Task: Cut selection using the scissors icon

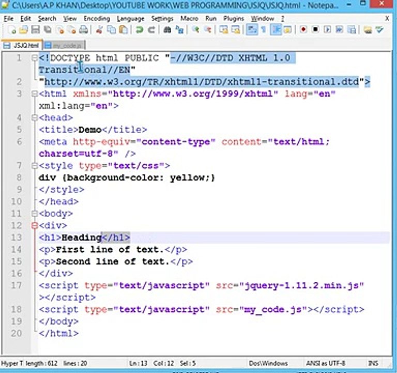Action: (x=99, y=30)
